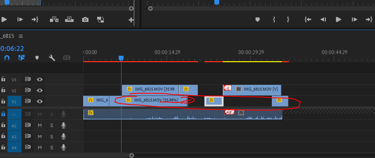This screenshot has width=375, height=158.
Task: Click Mark Out in Program monitor
Action: [x=288, y=20]
